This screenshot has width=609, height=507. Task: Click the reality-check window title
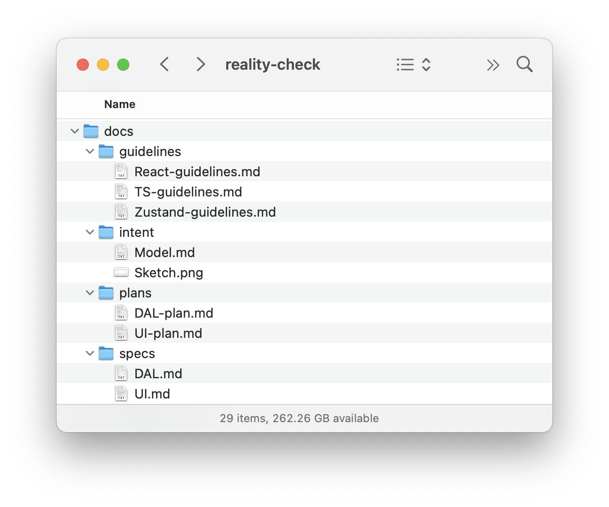coord(273,64)
